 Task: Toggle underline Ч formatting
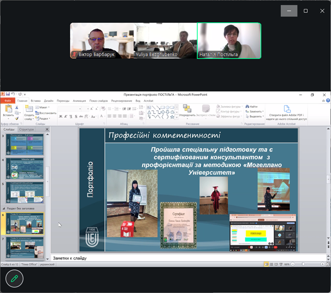[x=71, y=116]
